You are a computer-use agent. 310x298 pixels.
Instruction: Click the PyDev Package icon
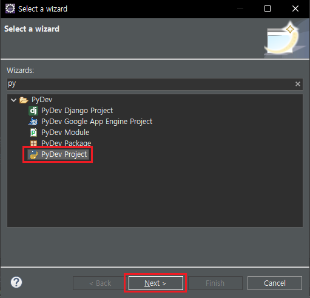[33, 143]
